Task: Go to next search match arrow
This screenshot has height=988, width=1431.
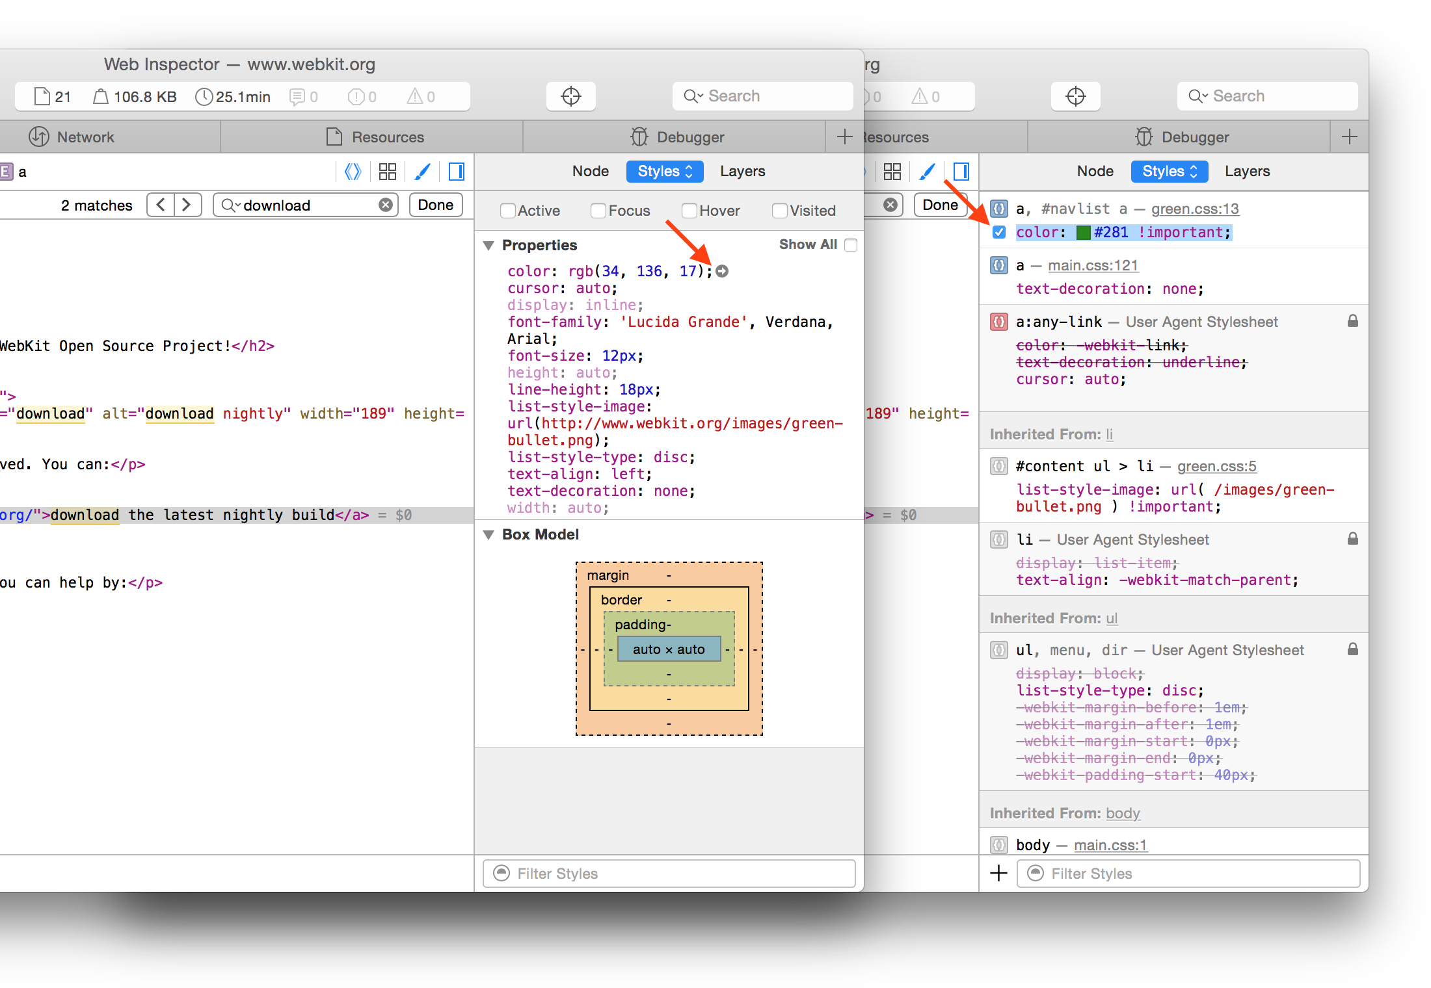Action: 187,205
